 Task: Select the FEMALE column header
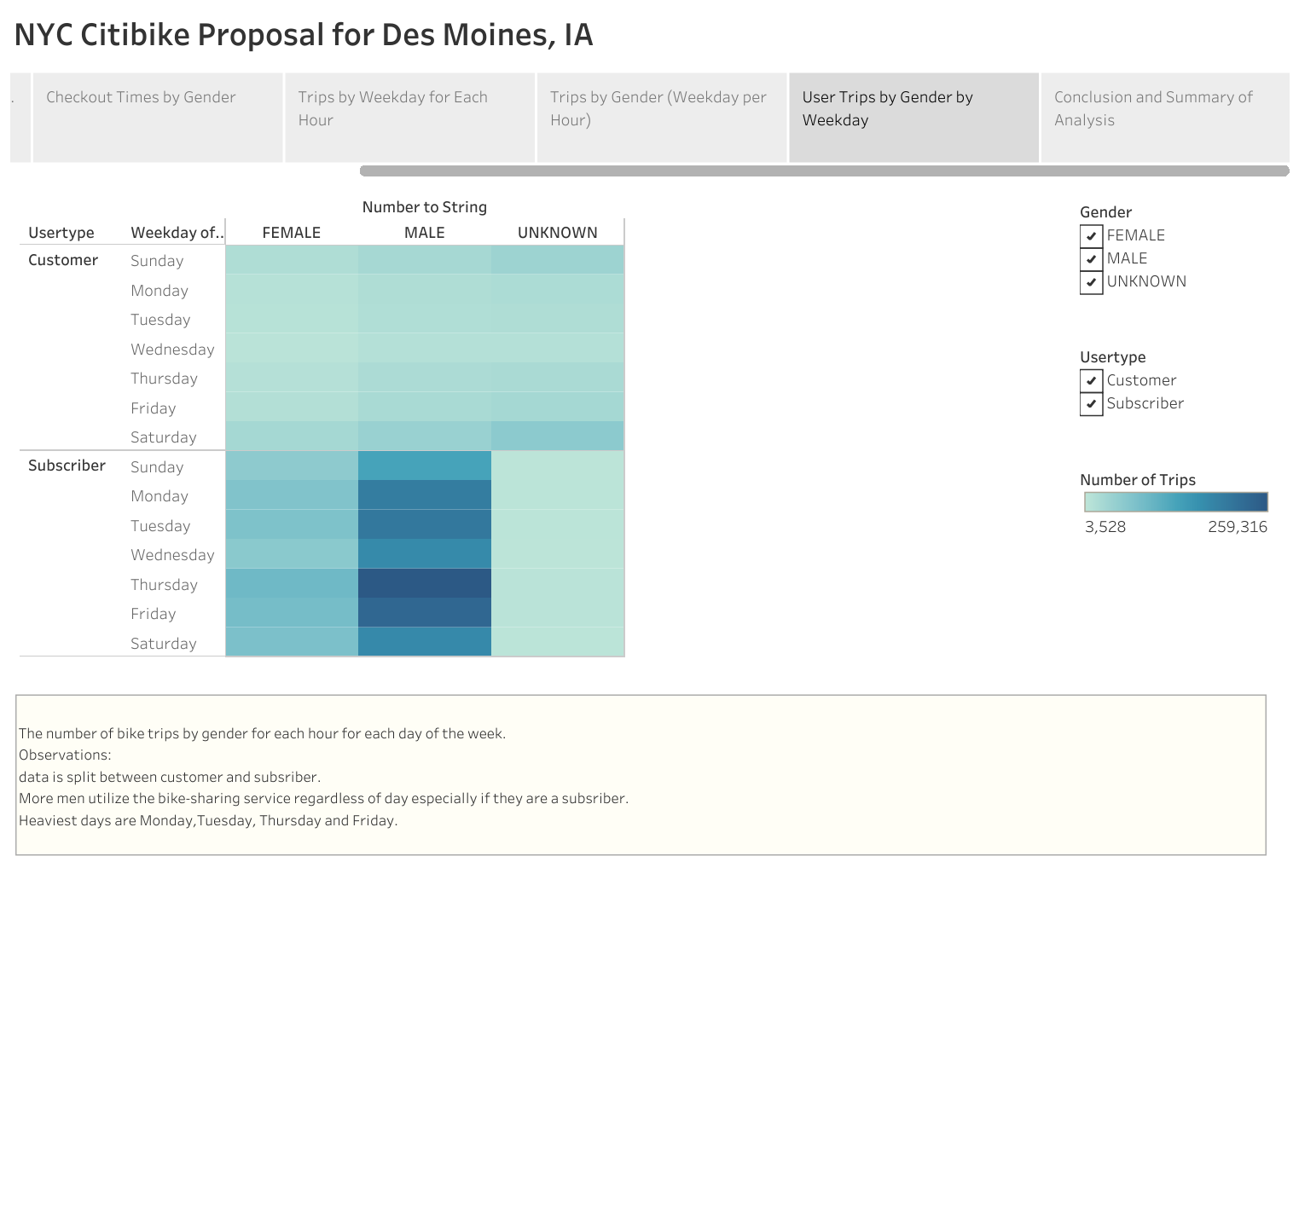(x=291, y=232)
